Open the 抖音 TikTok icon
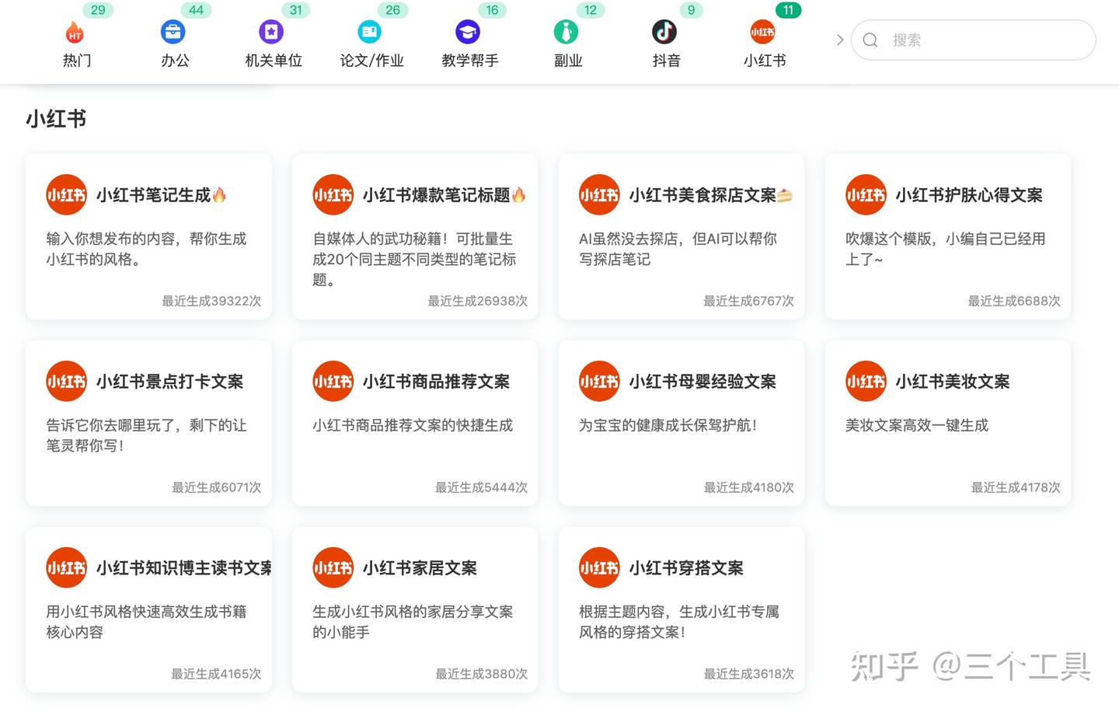The height and width of the screenshot is (712, 1119). coord(664,32)
